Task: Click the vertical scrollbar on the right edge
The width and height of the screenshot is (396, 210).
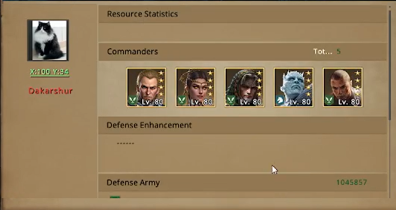Action: 391,101
